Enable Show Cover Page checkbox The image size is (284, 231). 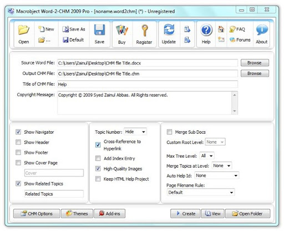(18, 163)
